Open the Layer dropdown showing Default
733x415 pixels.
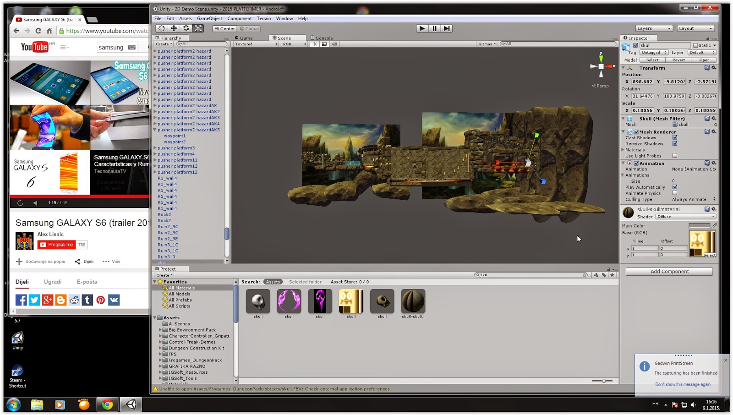click(702, 53)
